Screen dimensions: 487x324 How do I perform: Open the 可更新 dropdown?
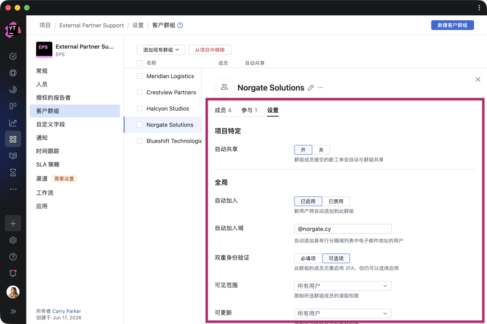tap(343, 314)
